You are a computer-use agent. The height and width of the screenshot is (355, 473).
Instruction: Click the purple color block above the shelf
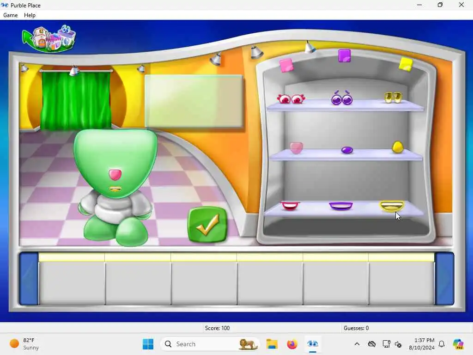tap(345, 56)
